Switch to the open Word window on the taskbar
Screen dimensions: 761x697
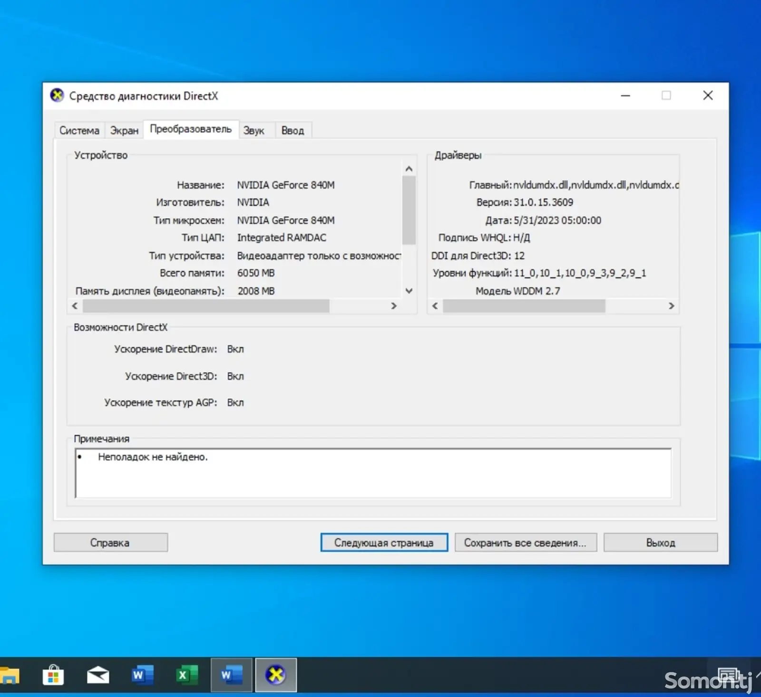[x=231, y=675]
